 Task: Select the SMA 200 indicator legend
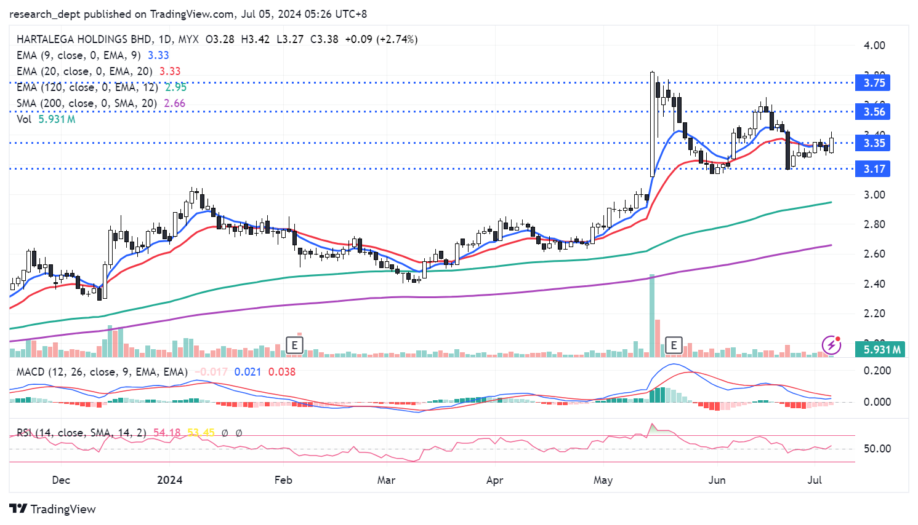coord(86,103)
